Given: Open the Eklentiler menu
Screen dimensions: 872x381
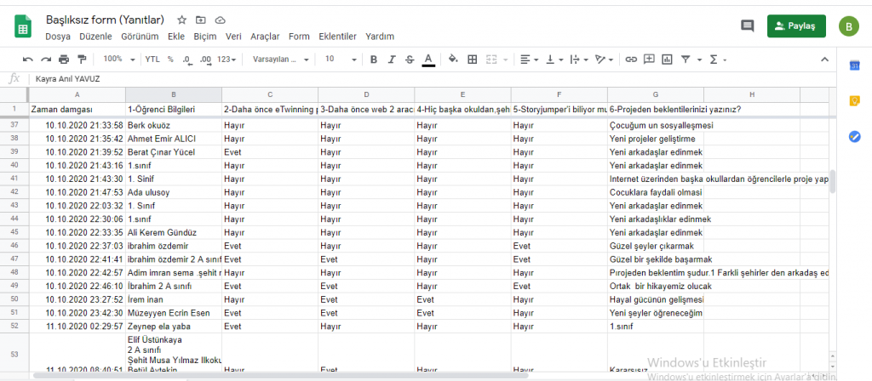Looking at the screenshot, I should coord(337,37).
